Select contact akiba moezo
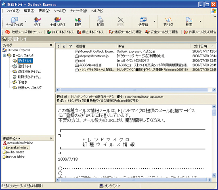Image resolution: width=218 pixels, height=190 pixels. 13,152
